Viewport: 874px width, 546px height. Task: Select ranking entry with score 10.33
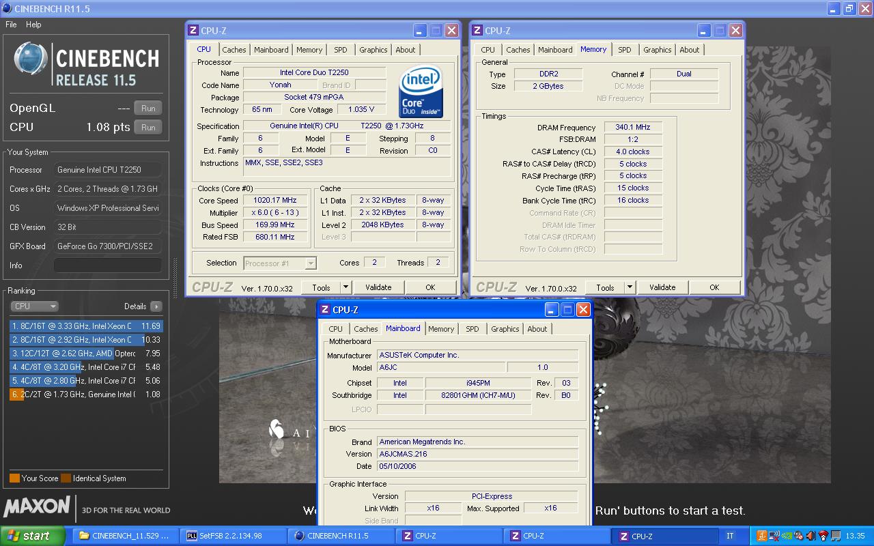click(x=86, y=340)
